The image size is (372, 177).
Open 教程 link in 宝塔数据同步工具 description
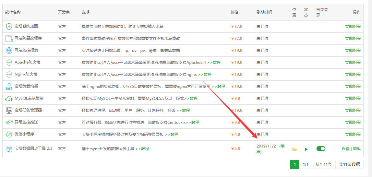[x=142, y=149]
